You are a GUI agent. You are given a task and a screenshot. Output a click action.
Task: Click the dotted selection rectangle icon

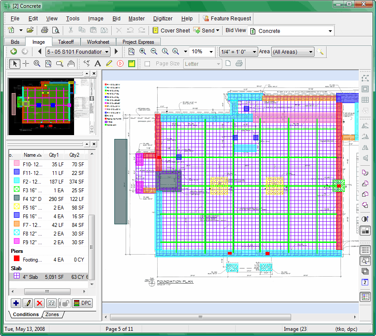[147, 64]
